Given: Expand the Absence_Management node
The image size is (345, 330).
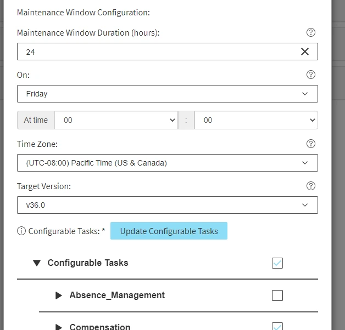Looking at the screenshot, I should pyautogui.click(x=59, y=295).
